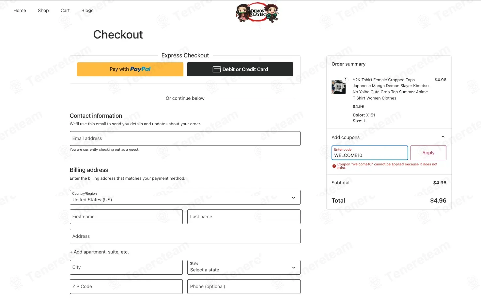Open the State dropdown
Screen dimensions: 481x306
[x=244, y=267]
